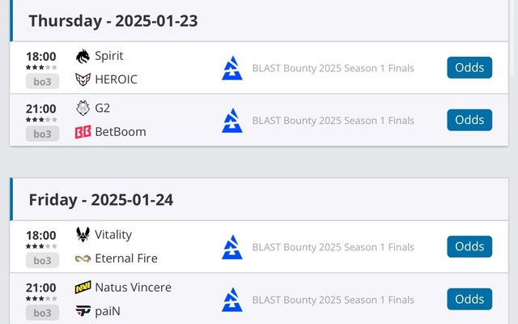Click the HEROIC team logo icon
The image size is (518, 324).
(83, 79)
